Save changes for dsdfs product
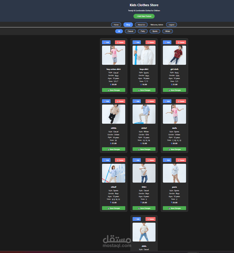 (x=174, y=149)
